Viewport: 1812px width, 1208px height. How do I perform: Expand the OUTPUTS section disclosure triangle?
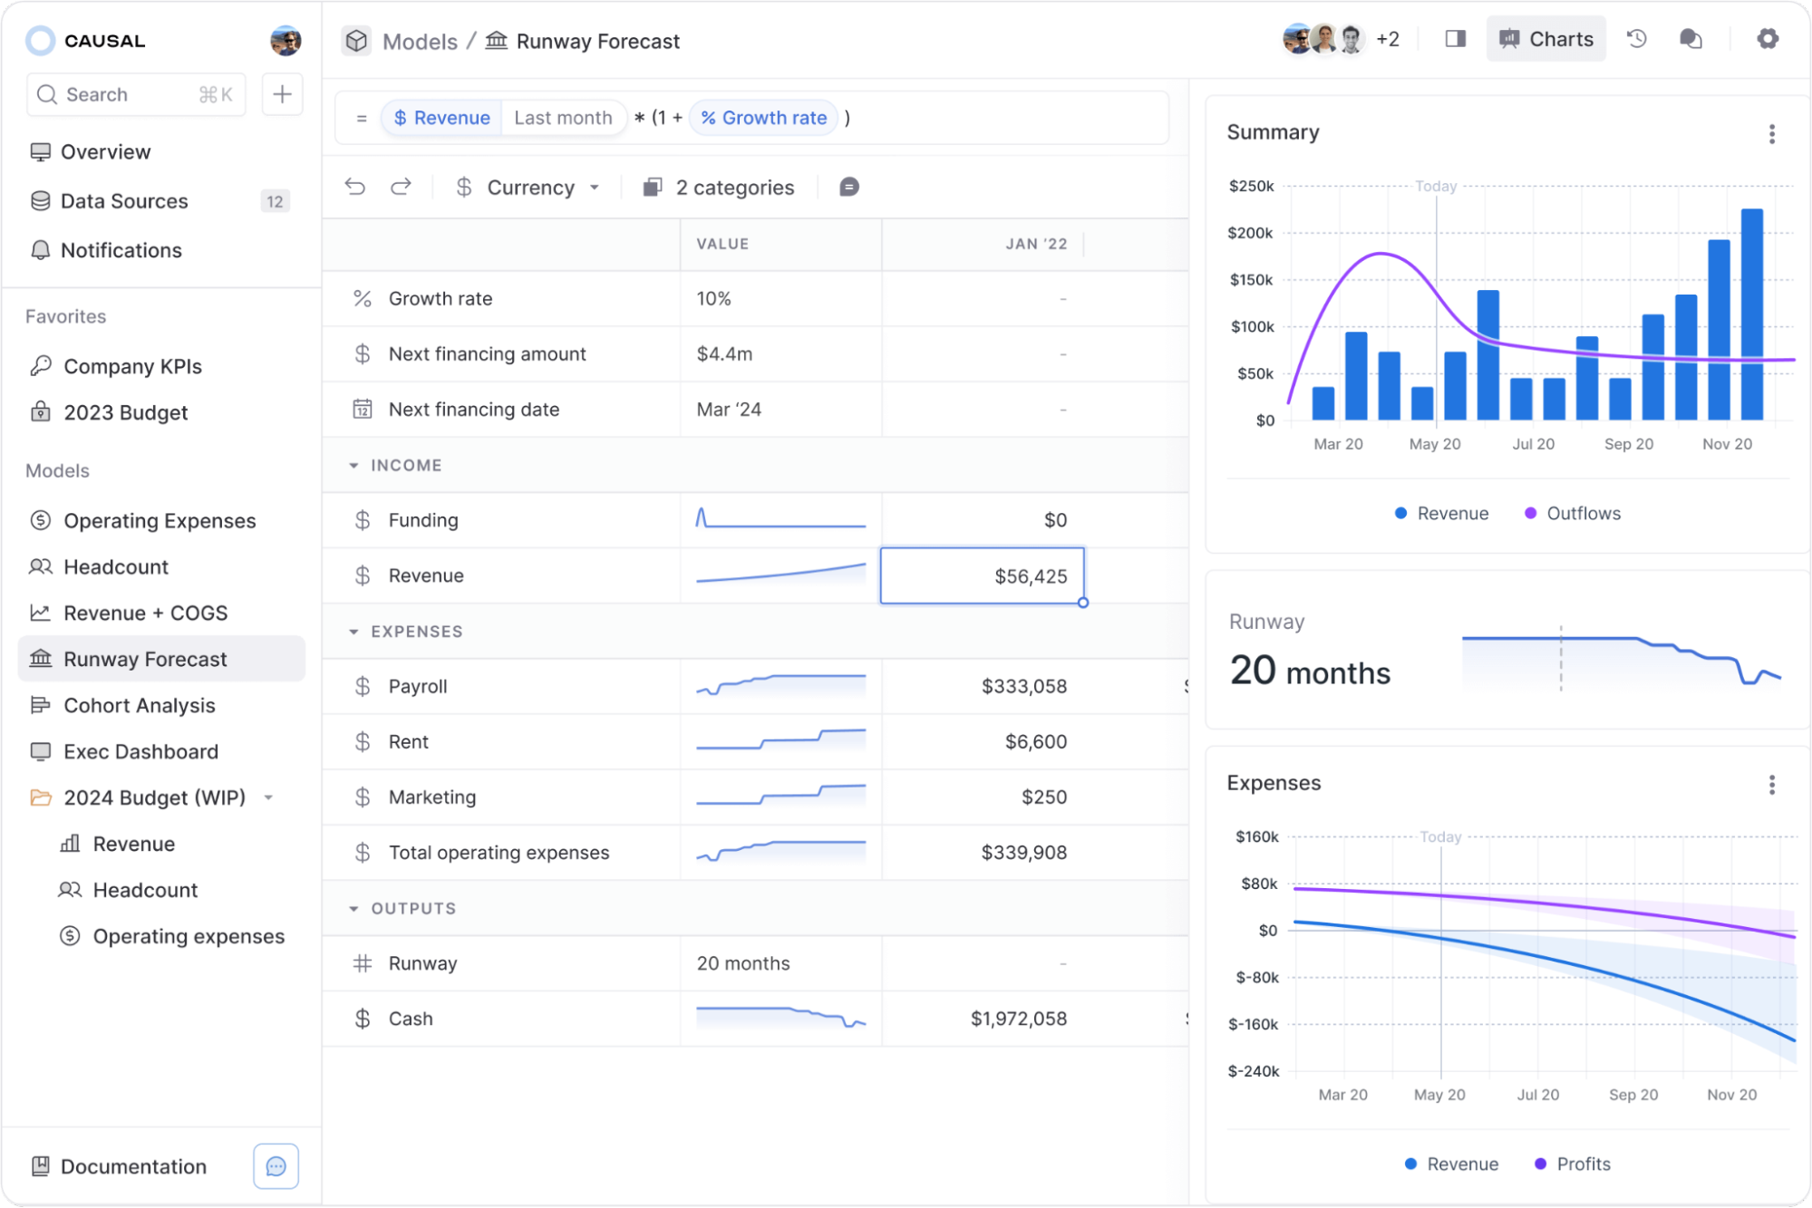click(x=354, y=909)
